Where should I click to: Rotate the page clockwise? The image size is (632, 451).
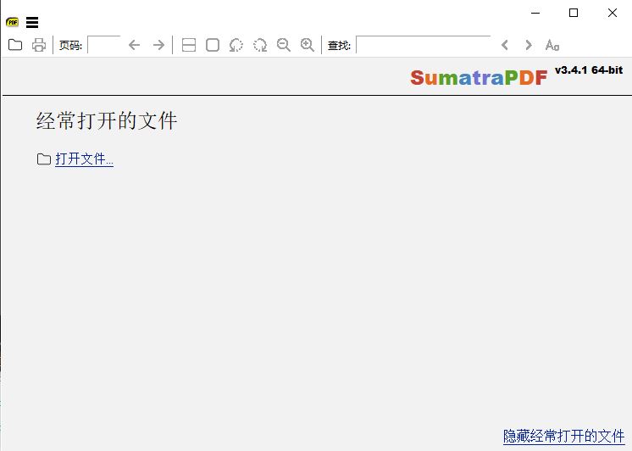click(260, 45)
